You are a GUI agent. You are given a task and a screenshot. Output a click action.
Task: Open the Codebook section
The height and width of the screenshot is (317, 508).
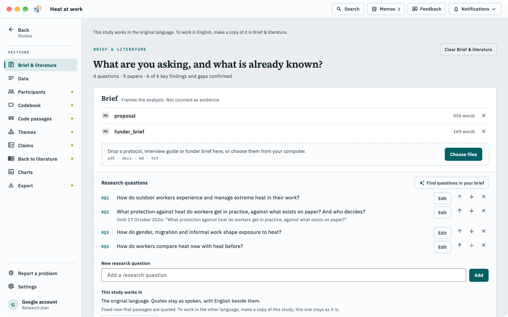pos(41,105)
